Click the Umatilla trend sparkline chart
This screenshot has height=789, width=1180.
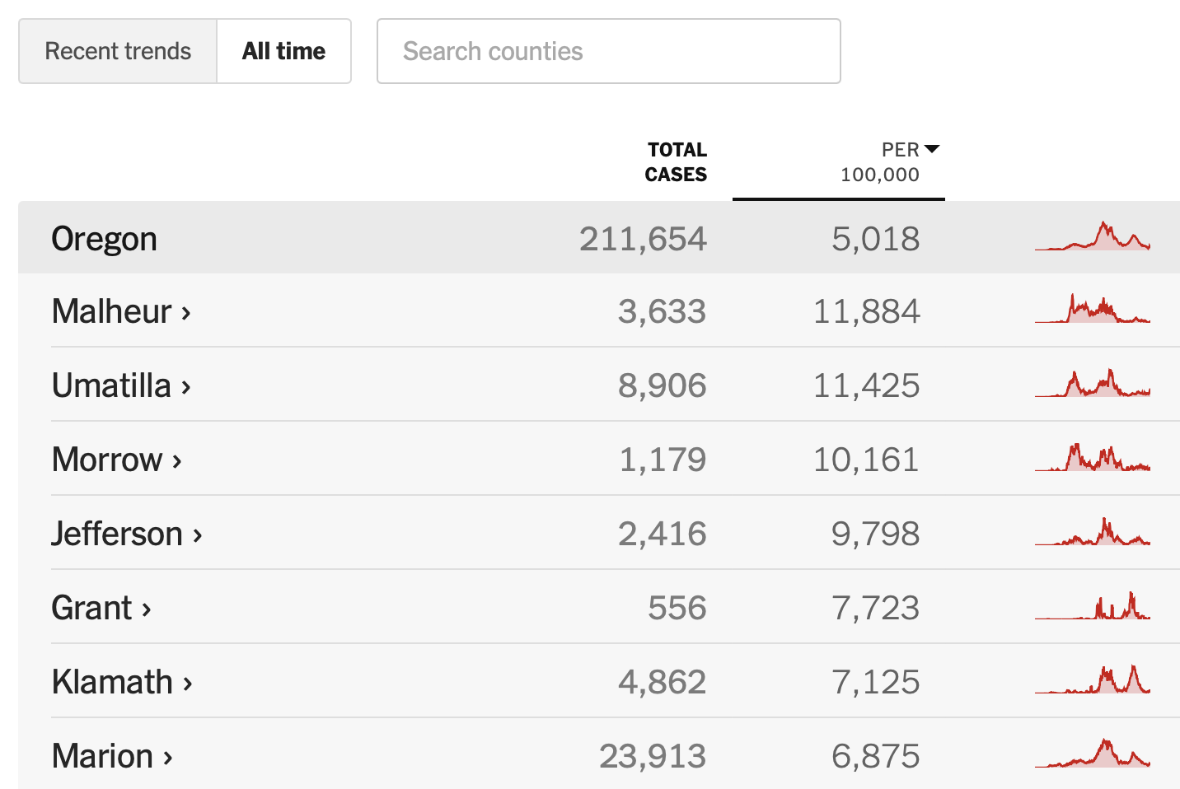pyautogui.click(x=1092, y=384)
